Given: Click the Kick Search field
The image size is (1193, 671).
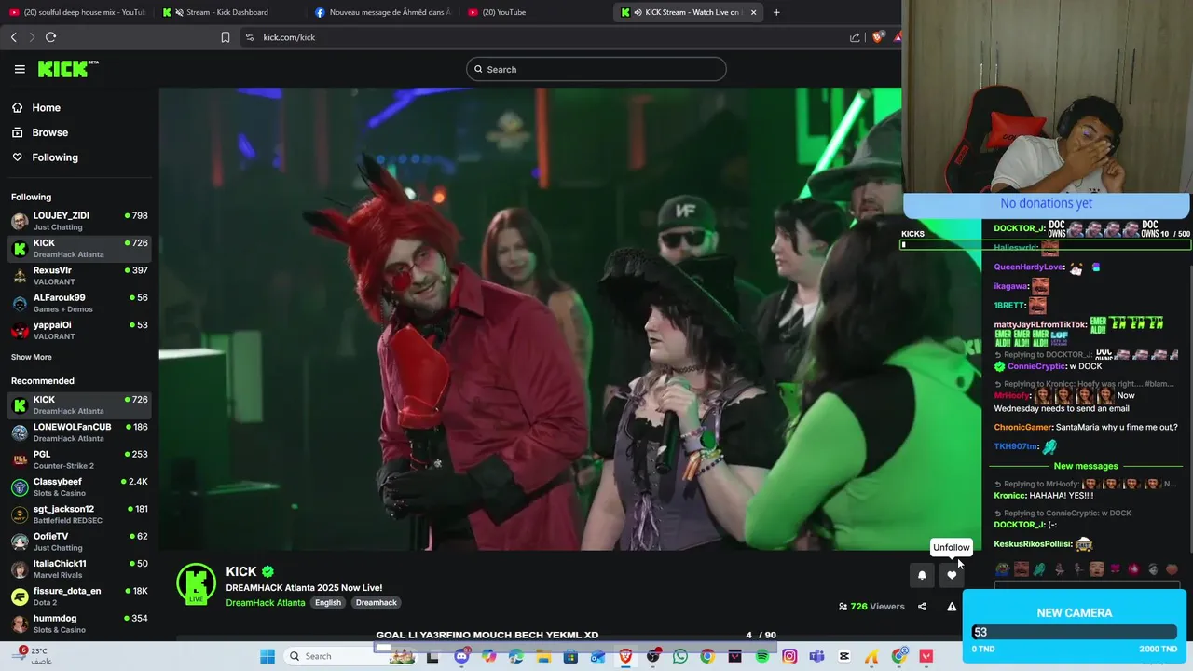Looking at the screenshot, I should pos(596,69).
